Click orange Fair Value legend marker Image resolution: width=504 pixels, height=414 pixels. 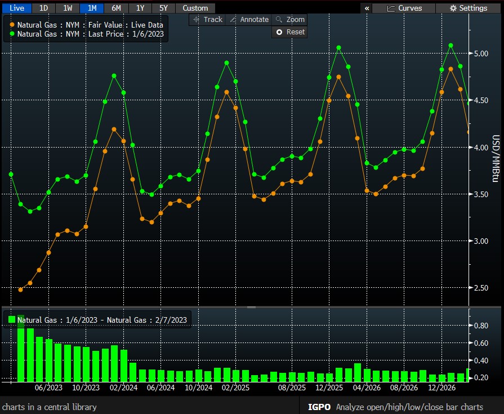[x=12, y=25]
